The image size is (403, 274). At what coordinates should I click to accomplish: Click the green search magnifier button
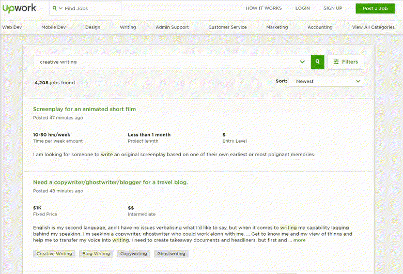pos(317,62)
